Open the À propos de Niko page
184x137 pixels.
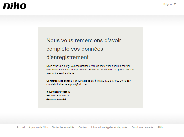point(38,127)
